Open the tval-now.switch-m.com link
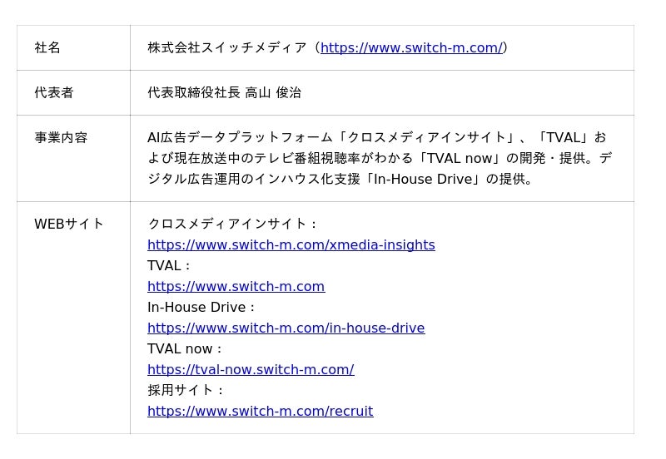 pyautogui.click(x=251, y=370)
